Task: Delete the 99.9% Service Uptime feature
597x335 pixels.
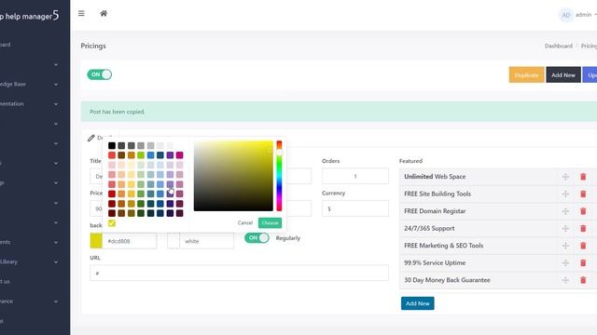Action: (583, 262)
